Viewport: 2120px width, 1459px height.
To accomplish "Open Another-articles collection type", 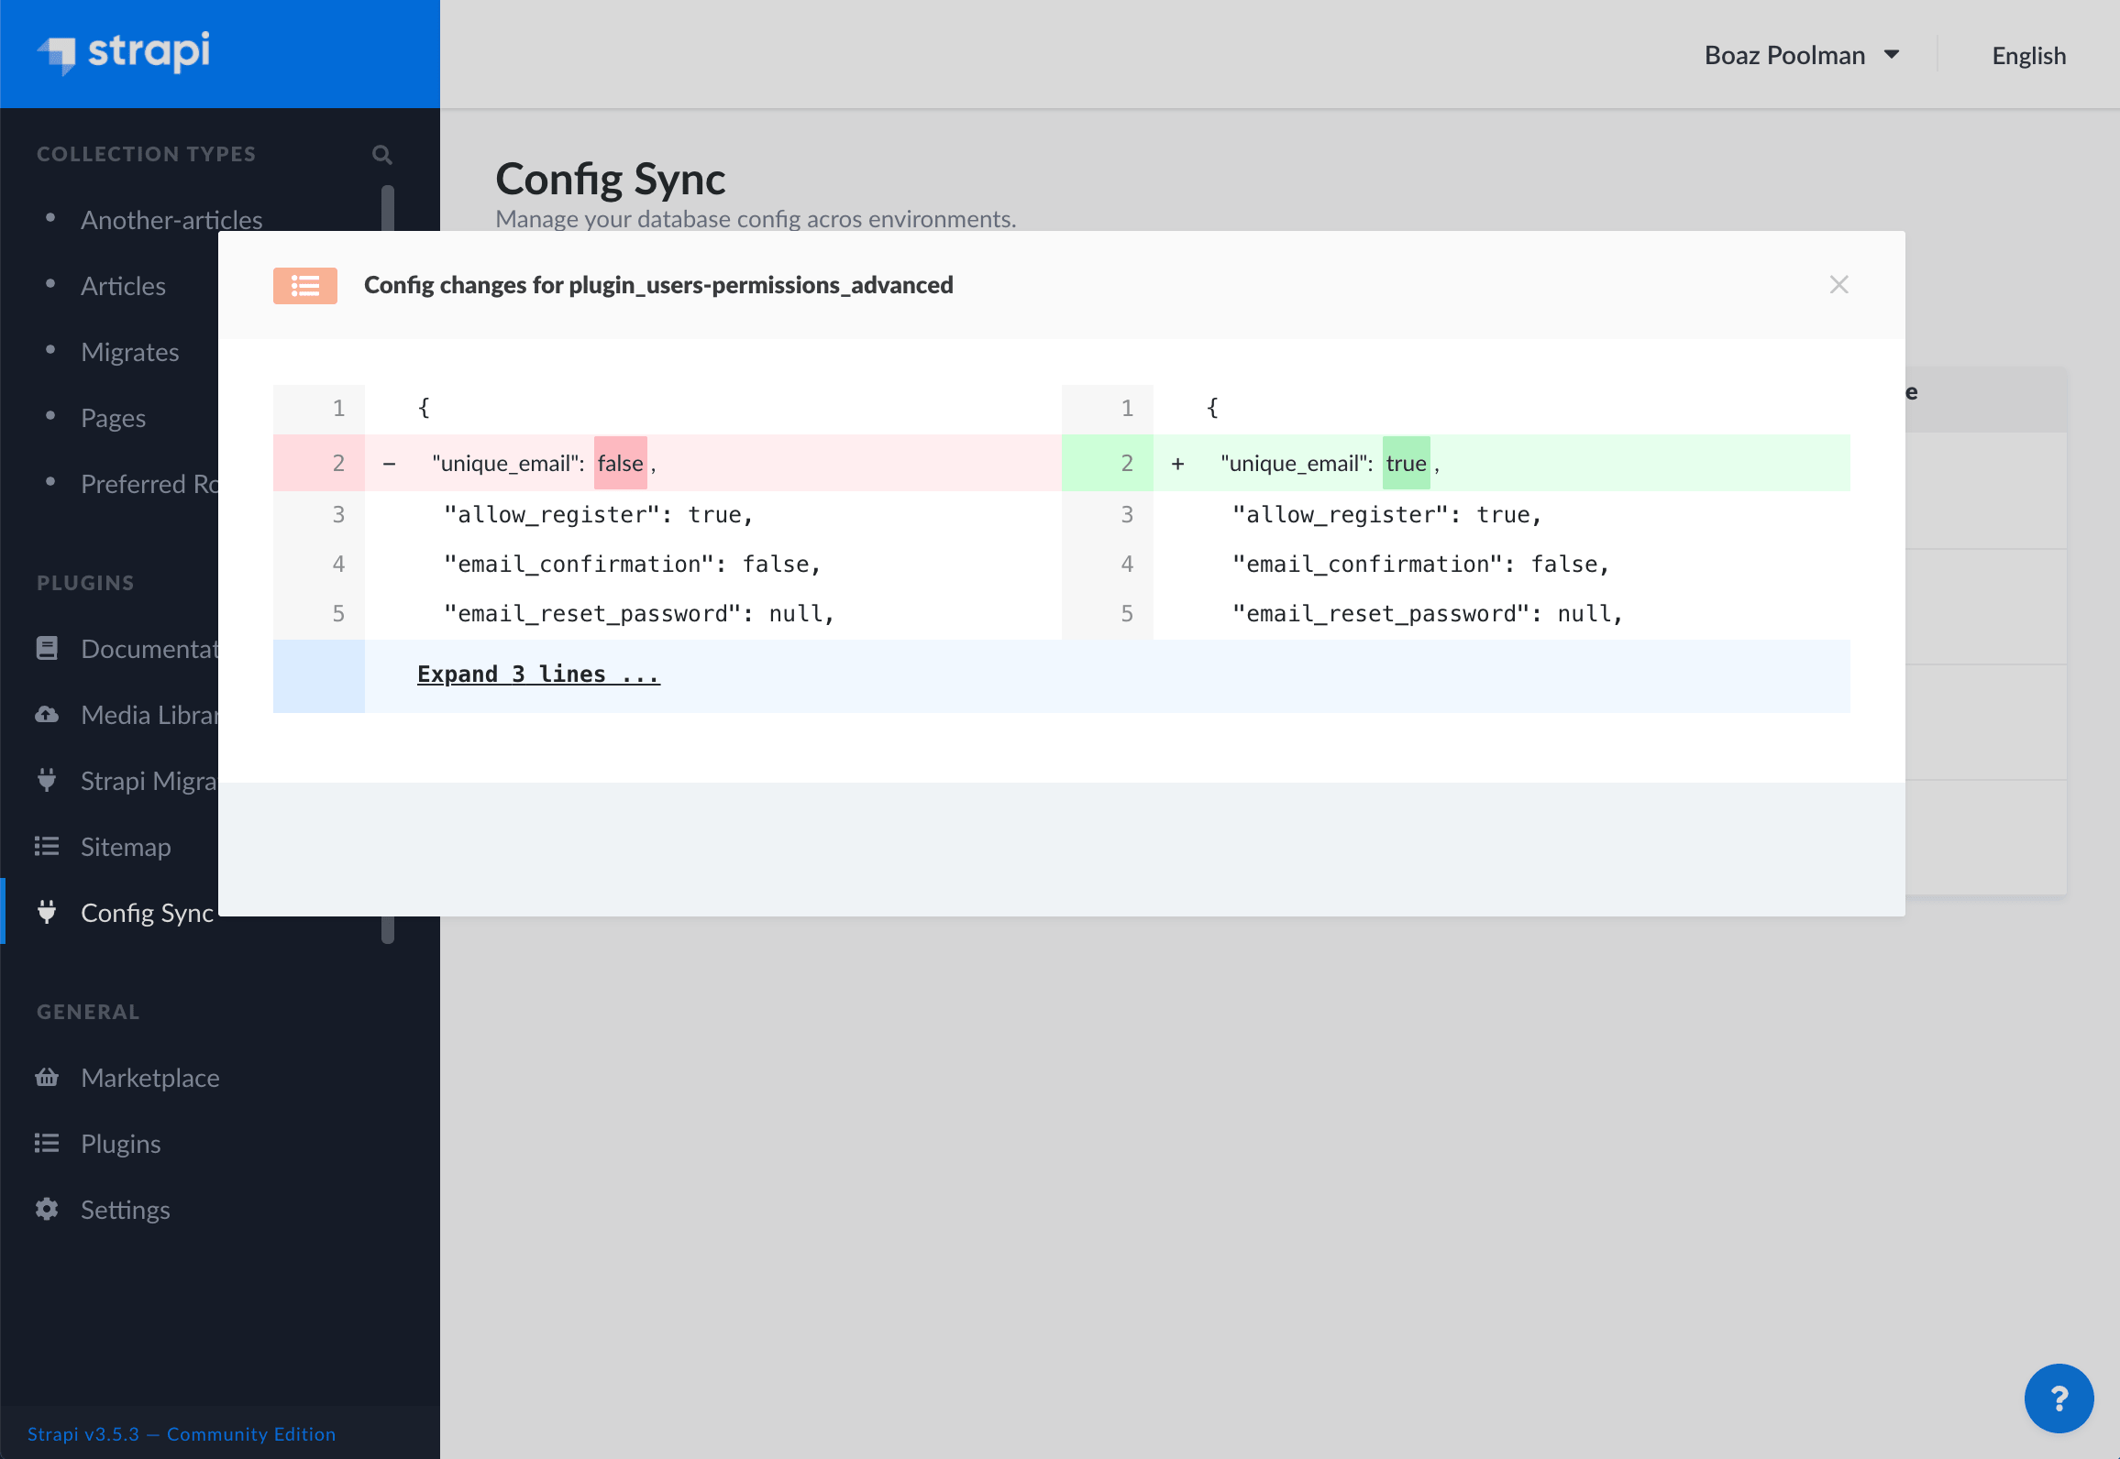I will pyautogui.click(x=171, y=220).
